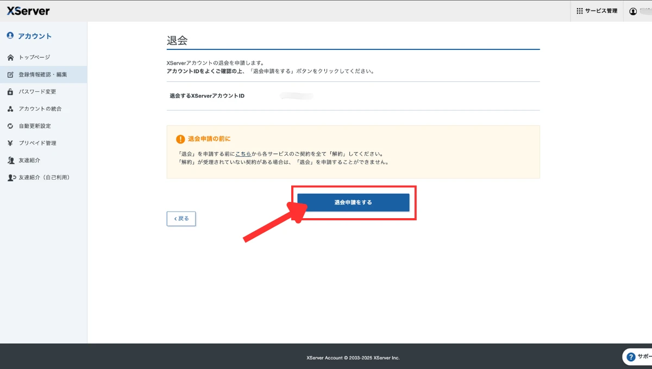Click the lock icon beside パスワード変更
This screenshot has height=369, width=652.
pos(10,92)
